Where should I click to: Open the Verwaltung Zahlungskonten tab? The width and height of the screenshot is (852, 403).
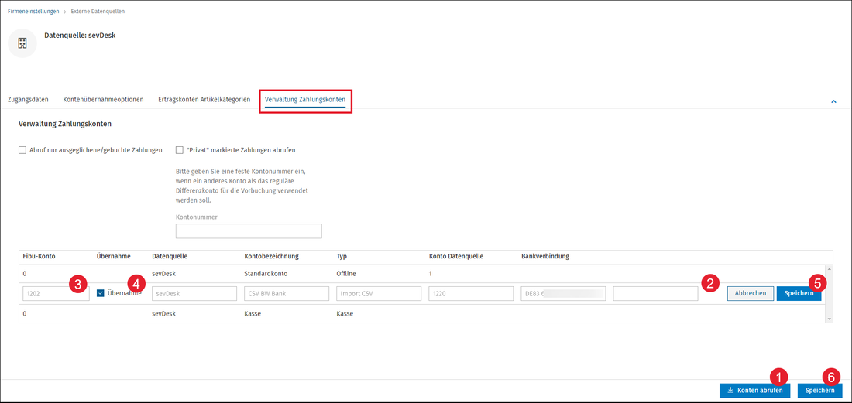point(305,100)
